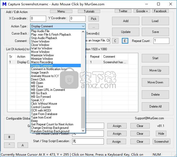The width and height of the screenshot is (177, 157).
Task: Click the Save button
Action: pos(155,32)
